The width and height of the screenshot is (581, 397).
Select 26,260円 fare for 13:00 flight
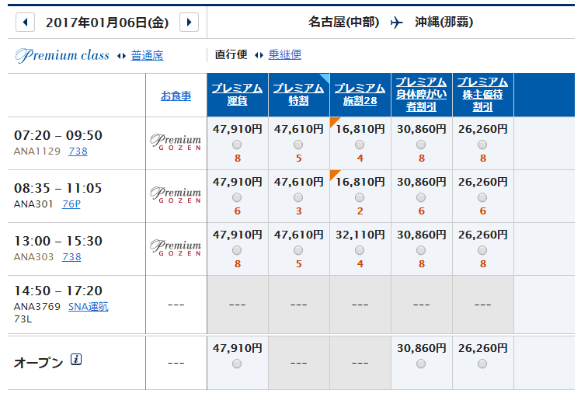click(x=482, y=251)
